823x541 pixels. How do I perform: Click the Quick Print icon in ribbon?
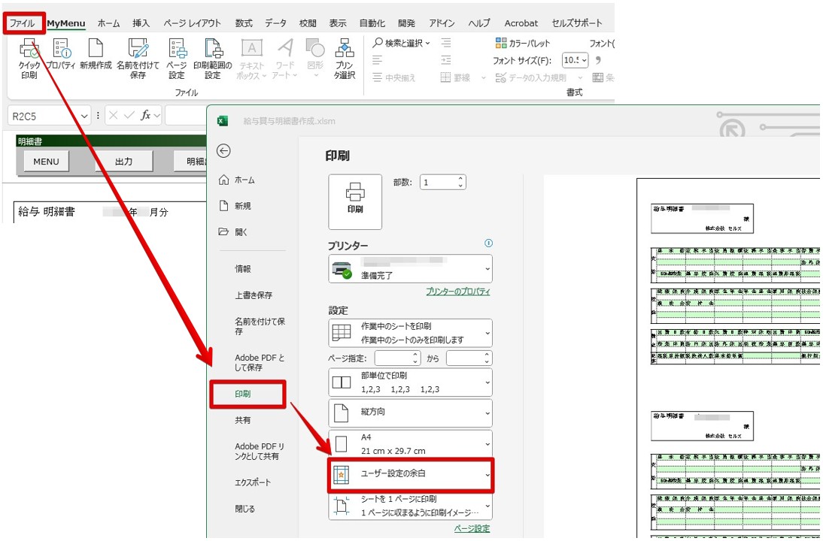pyautogui.click(x=29, y=59)
